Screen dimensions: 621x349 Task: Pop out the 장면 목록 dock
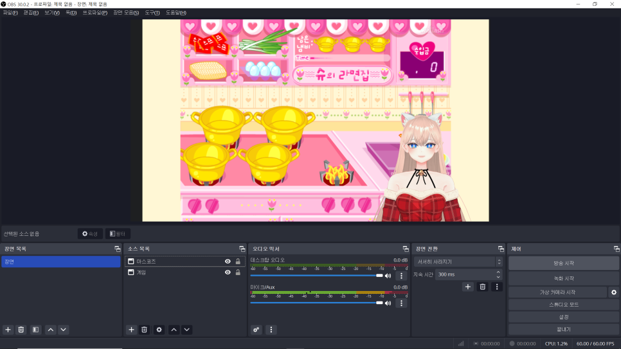[x=117, y=249]
